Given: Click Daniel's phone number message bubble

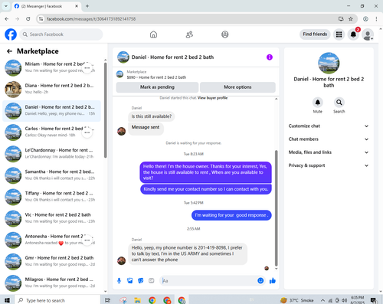Looking at the screenshot, I should click(x=188, y=253).
